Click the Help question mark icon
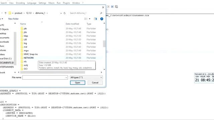The width and height of the screenshot is (214, 120). [x=102, y=19]
